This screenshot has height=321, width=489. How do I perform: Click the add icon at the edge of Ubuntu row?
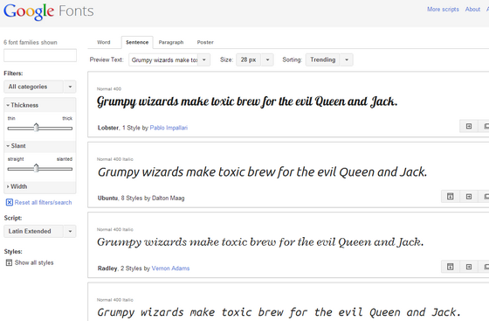pyautogui.click(x=486, y=197)
